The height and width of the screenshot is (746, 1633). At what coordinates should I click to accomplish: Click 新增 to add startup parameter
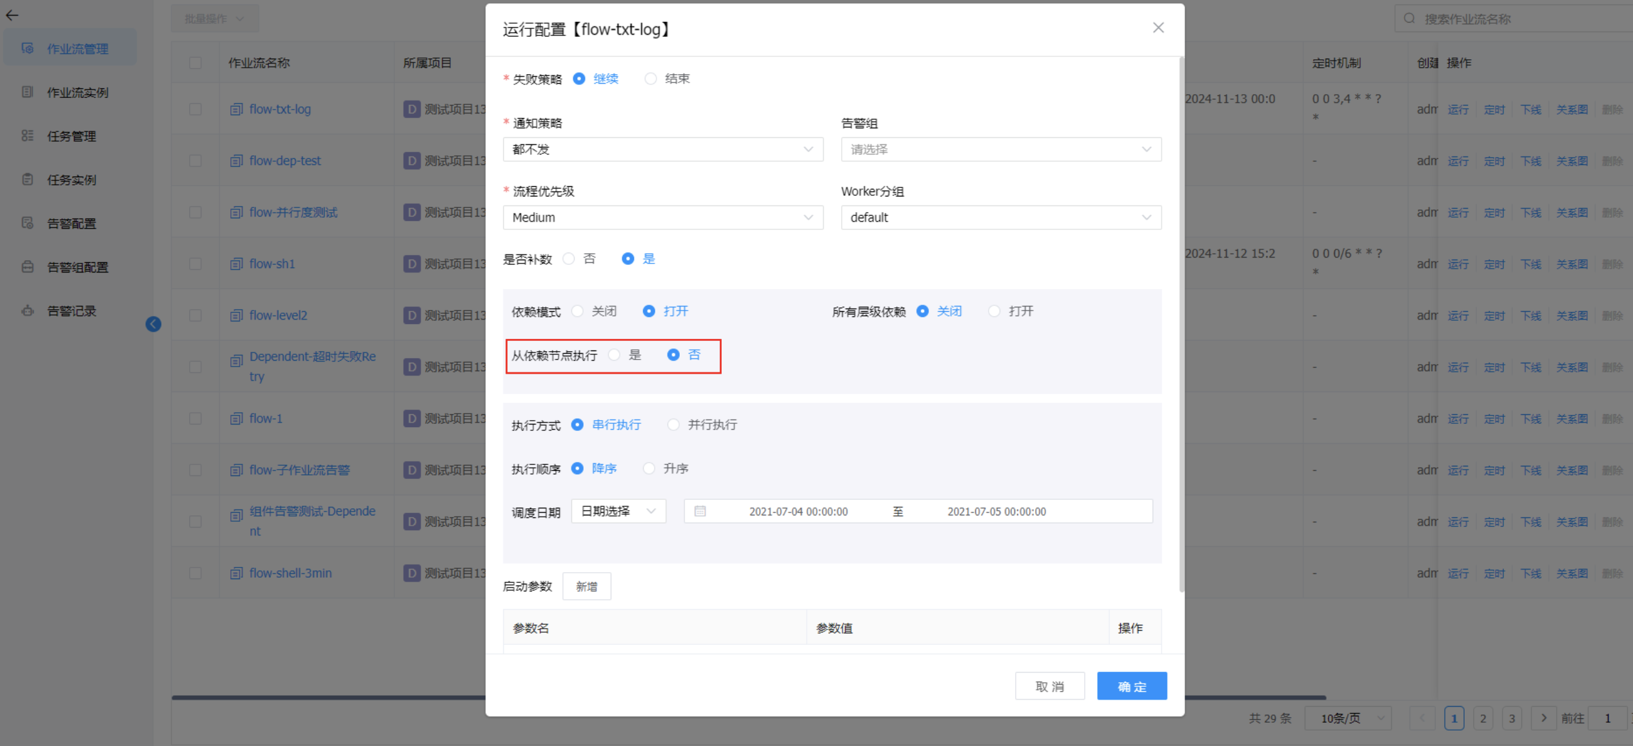click(x=586, y=586)
